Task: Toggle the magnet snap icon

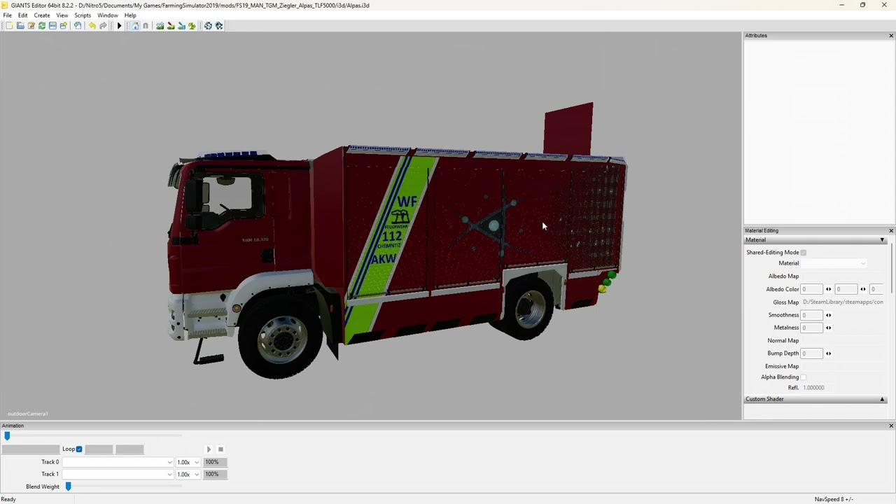Action: click(x=146, y=26)
